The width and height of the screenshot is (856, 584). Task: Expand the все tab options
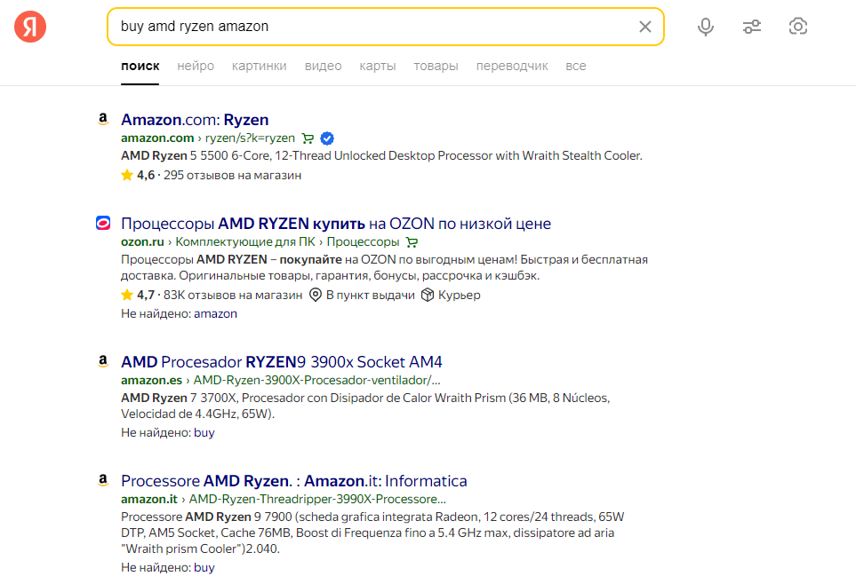pos(576,66)
